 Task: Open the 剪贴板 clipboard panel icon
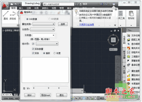(x=131, y=13)
